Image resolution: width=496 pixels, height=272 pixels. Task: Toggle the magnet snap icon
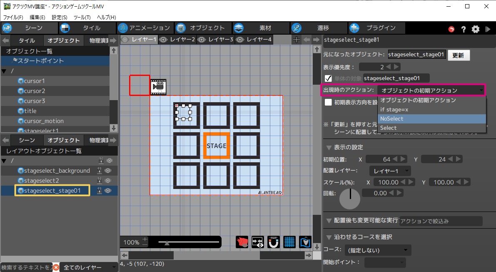tap(274, 242)
